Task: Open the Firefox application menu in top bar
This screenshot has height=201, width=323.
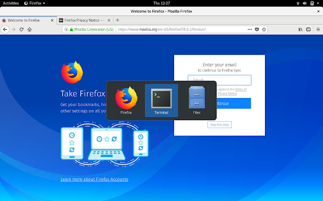Action: tap(34, 3)
